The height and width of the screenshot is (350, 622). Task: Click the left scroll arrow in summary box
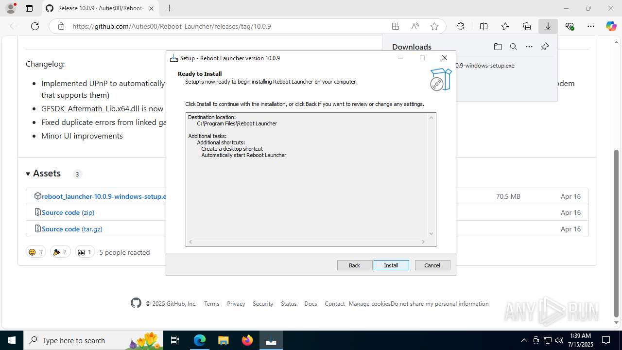pyautogui.click(x=190, y=242)
